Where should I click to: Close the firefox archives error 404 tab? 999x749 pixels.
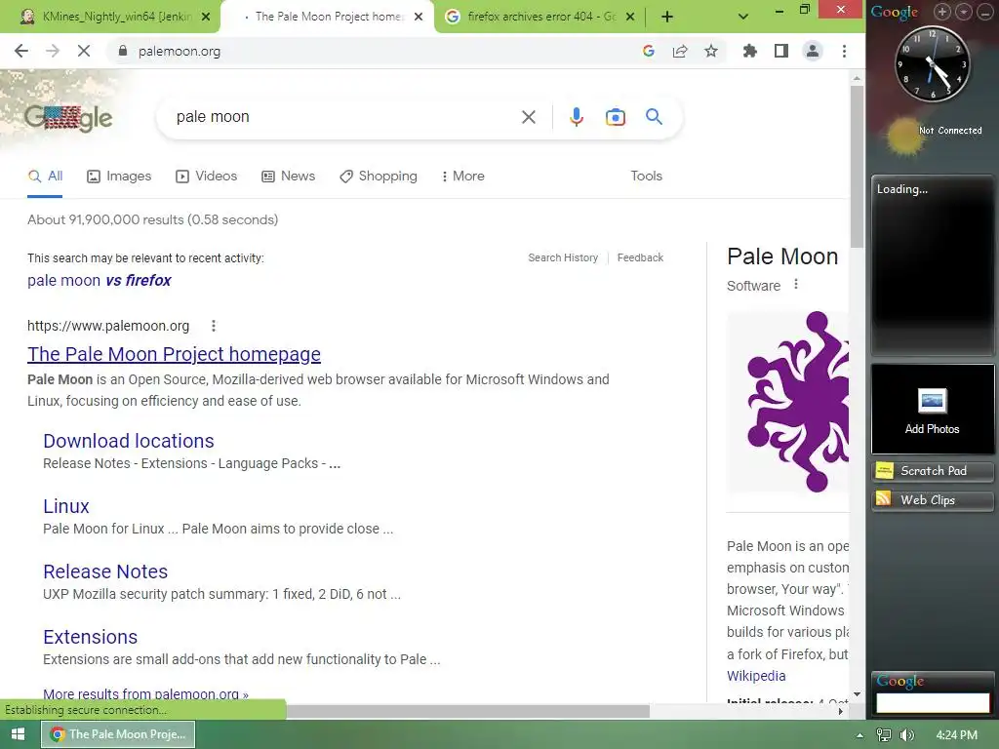point(630,17)
